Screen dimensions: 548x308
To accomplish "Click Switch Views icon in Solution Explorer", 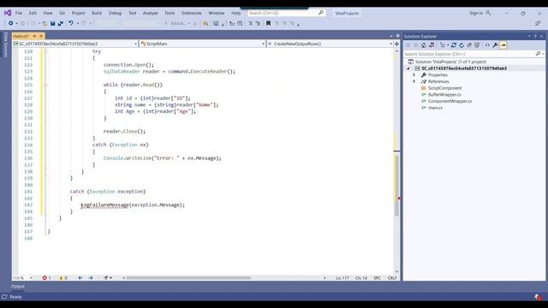I will pos(432,45).
